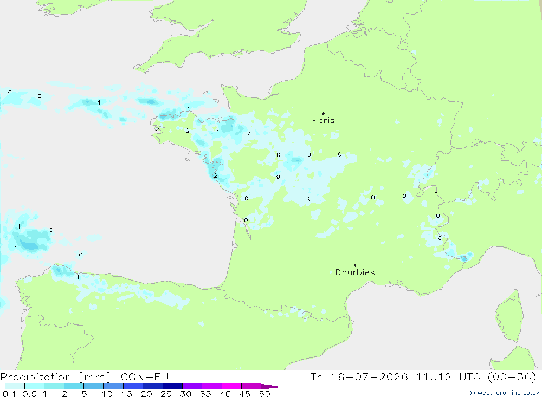Click the Dourbies city label
The image size is (542, 397).
(x=355, y=272)
